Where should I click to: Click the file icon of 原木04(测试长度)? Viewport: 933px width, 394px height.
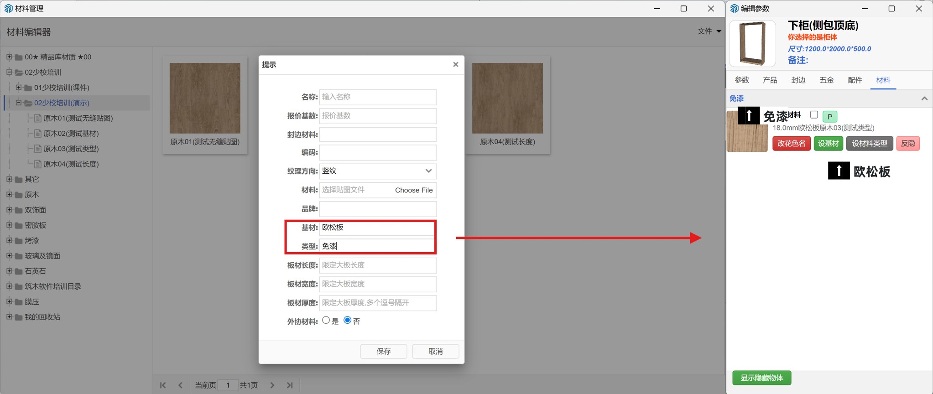pyautogui.click(x=38, y=164)
